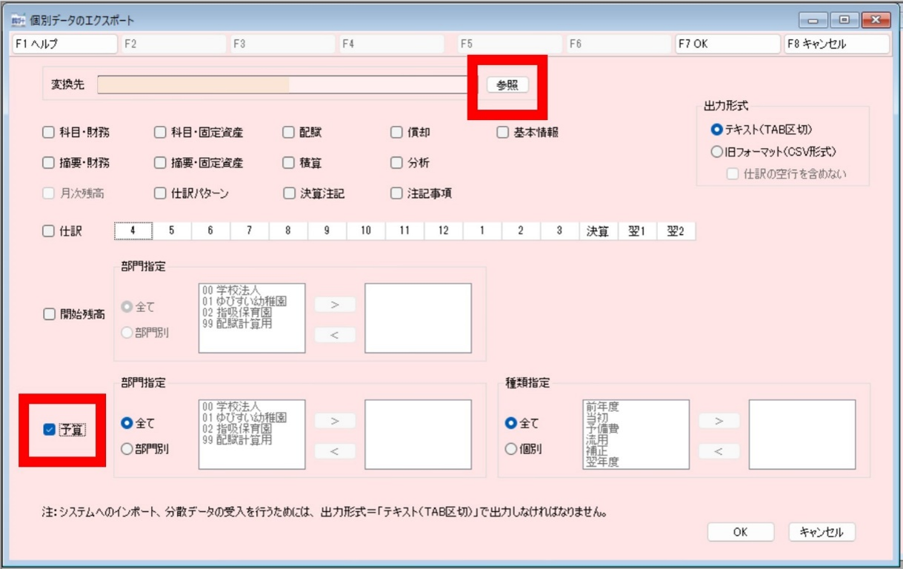
Task: Click the 参照 browse button
Action: [x=507, y=85]
